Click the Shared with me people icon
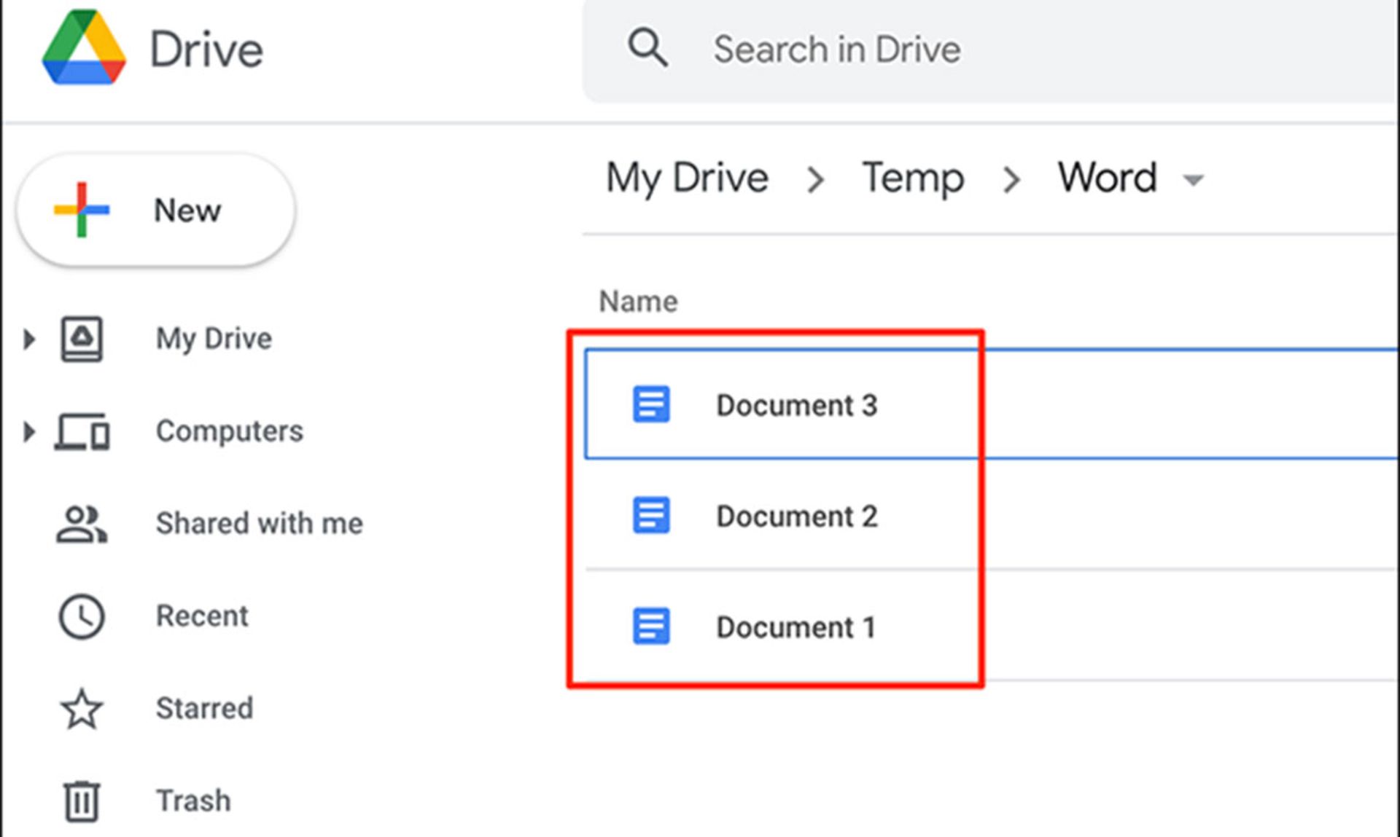1400x837 pixels. 81,524
